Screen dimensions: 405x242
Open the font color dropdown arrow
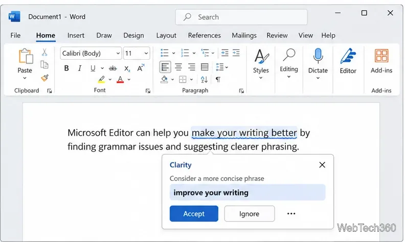[129, 80]
